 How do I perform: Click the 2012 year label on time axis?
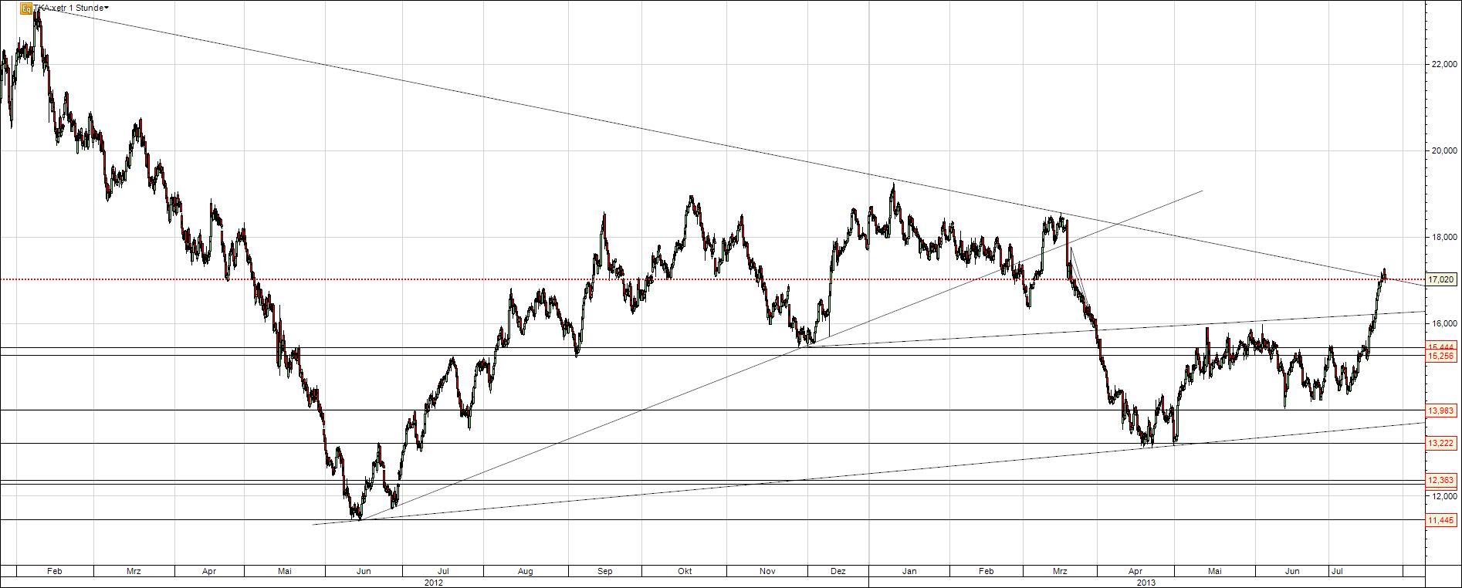coord(434,583)
